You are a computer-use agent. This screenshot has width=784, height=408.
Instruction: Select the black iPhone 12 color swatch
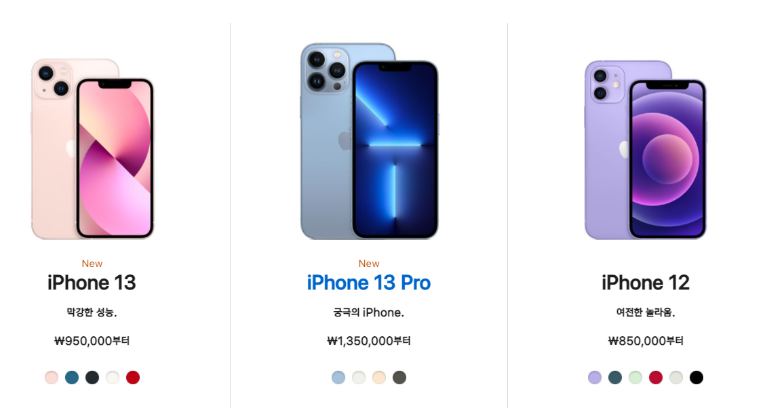click(x=697, y=378)
